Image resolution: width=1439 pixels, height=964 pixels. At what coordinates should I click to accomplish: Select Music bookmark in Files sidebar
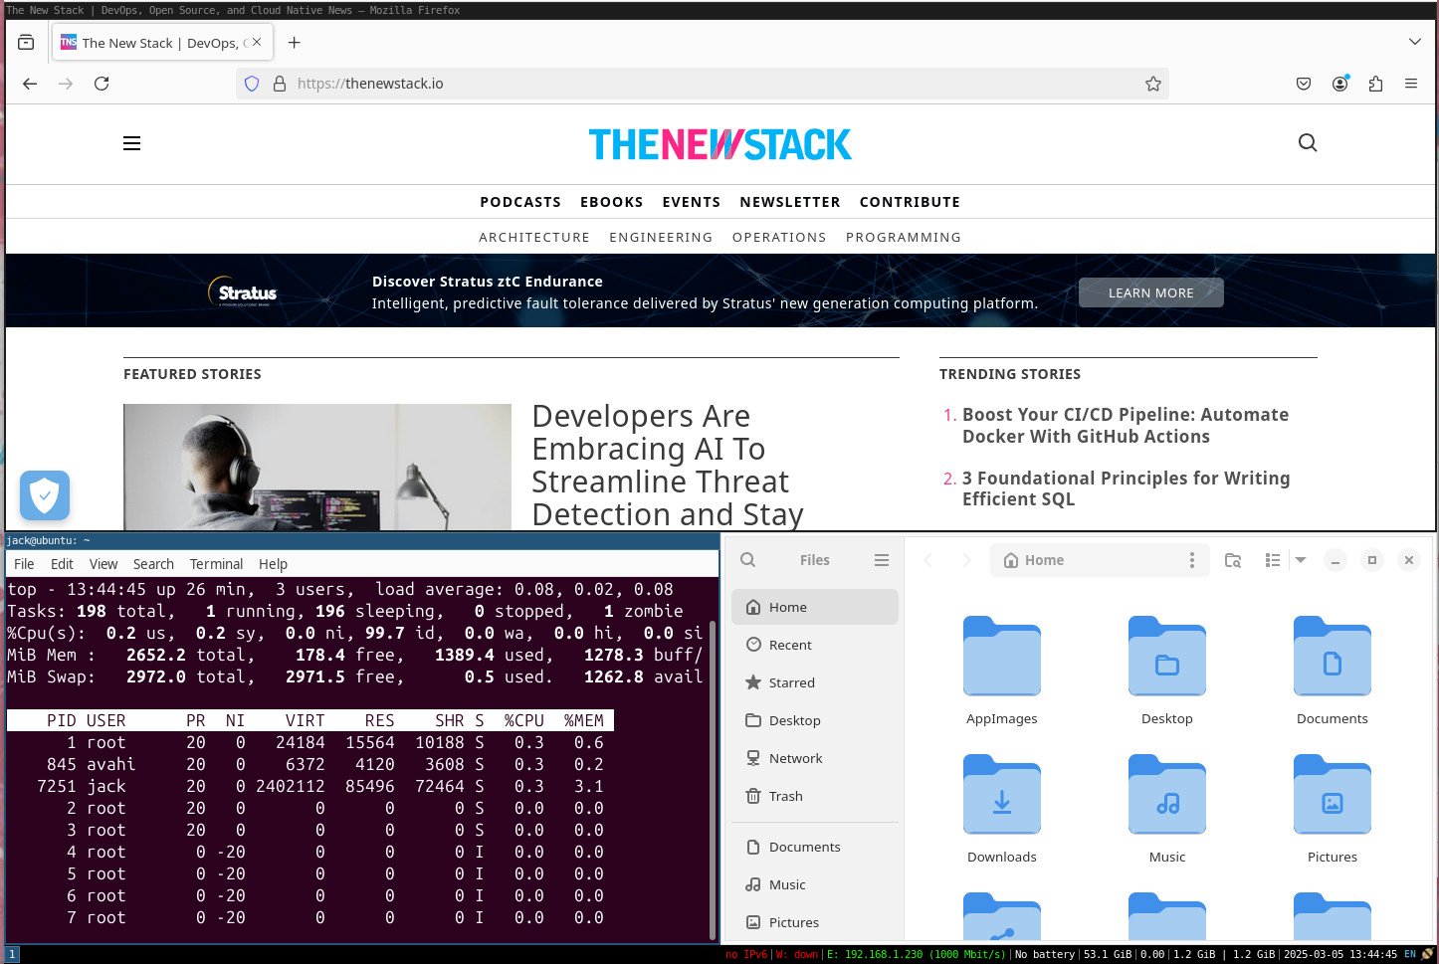815,884
